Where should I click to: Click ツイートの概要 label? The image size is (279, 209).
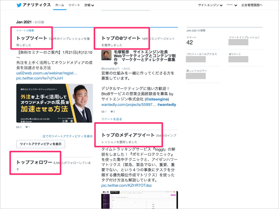[25, 31]
